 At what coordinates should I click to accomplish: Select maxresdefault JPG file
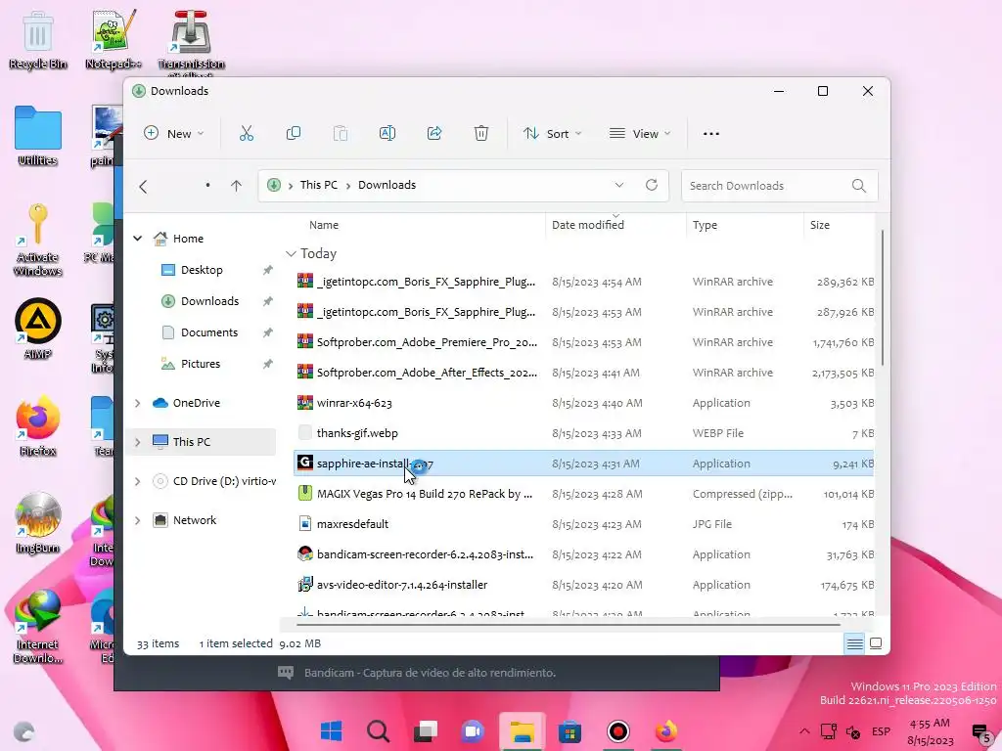583,524
